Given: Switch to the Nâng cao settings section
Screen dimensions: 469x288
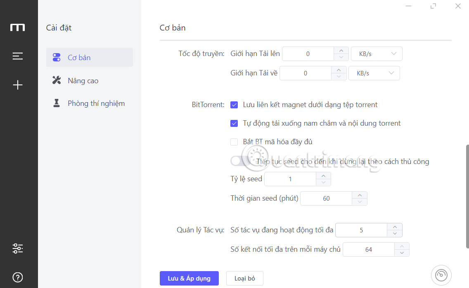Looking at the screenshot, I should point(83,80).
